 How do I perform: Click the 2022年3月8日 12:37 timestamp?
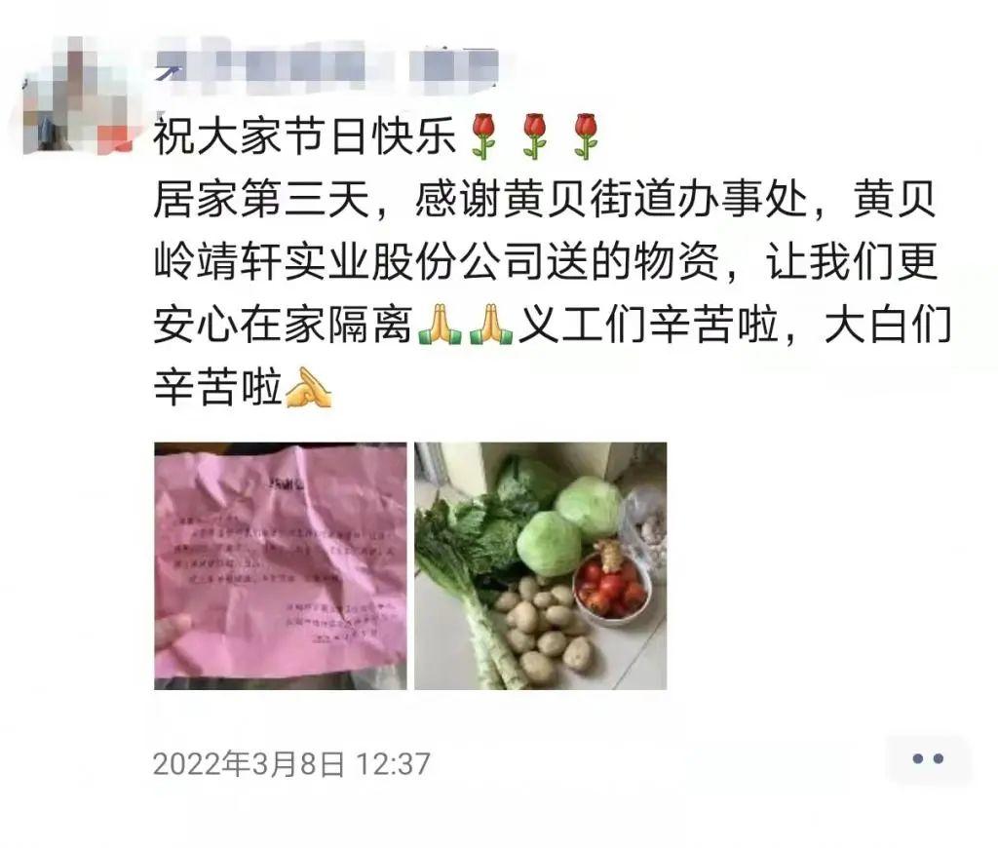pyautogui.click(x=292, y=764)
